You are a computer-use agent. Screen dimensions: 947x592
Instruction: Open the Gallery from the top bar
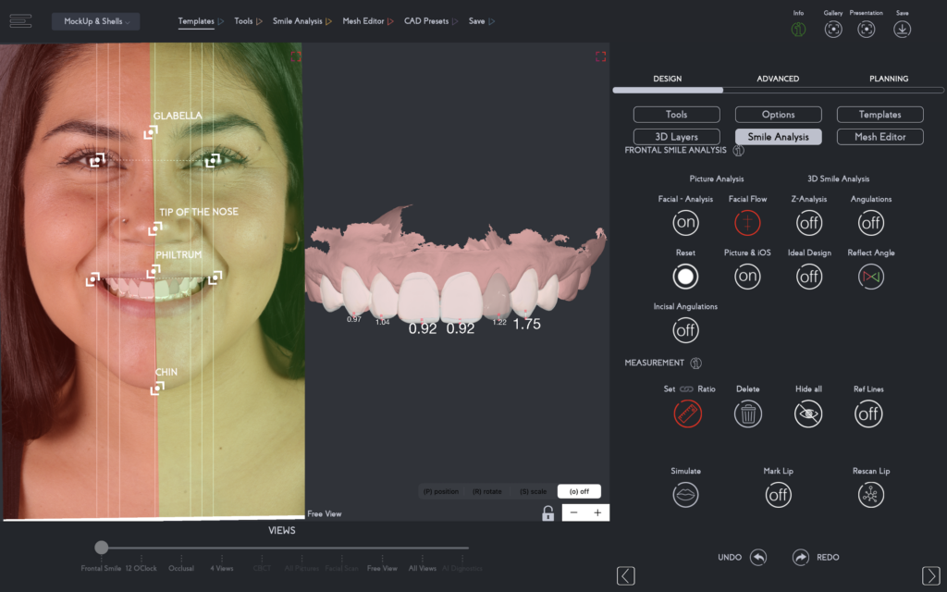(x=832, y=29)
